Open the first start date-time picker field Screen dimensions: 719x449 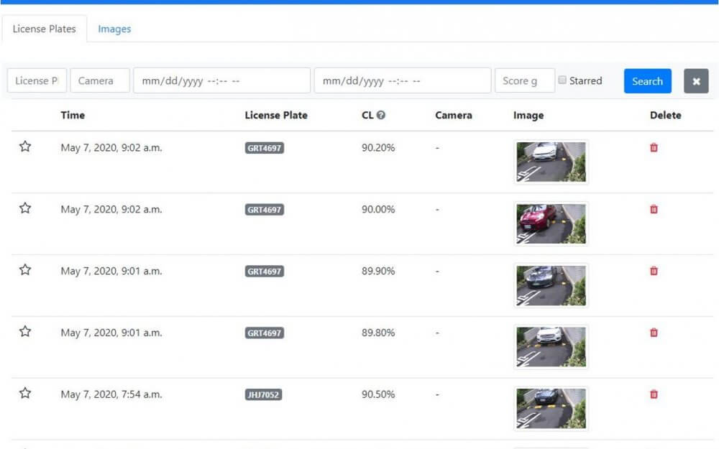coord(222,80)
